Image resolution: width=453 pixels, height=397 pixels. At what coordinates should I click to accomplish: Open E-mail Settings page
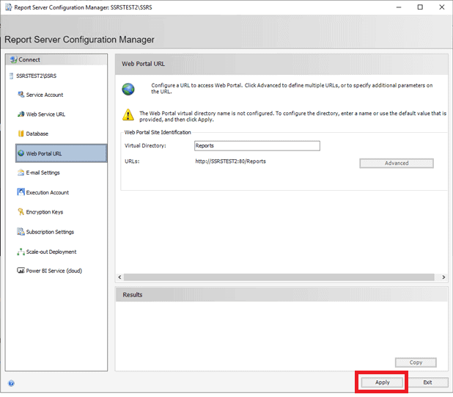tap(43, 172)
